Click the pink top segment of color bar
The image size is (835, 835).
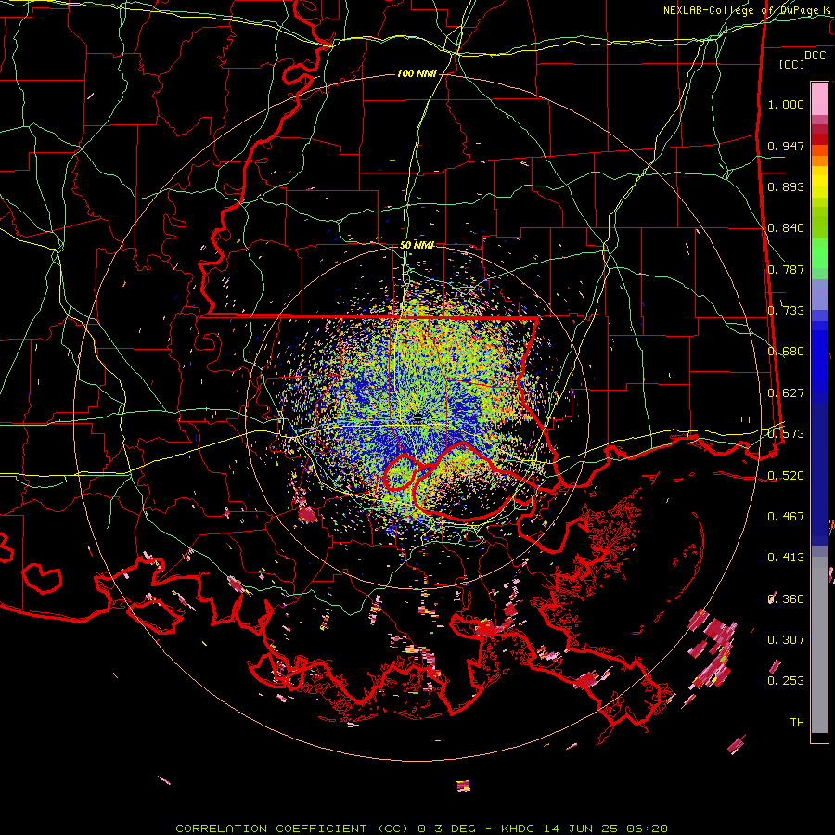pyautogui.click(x=819, y=98)
